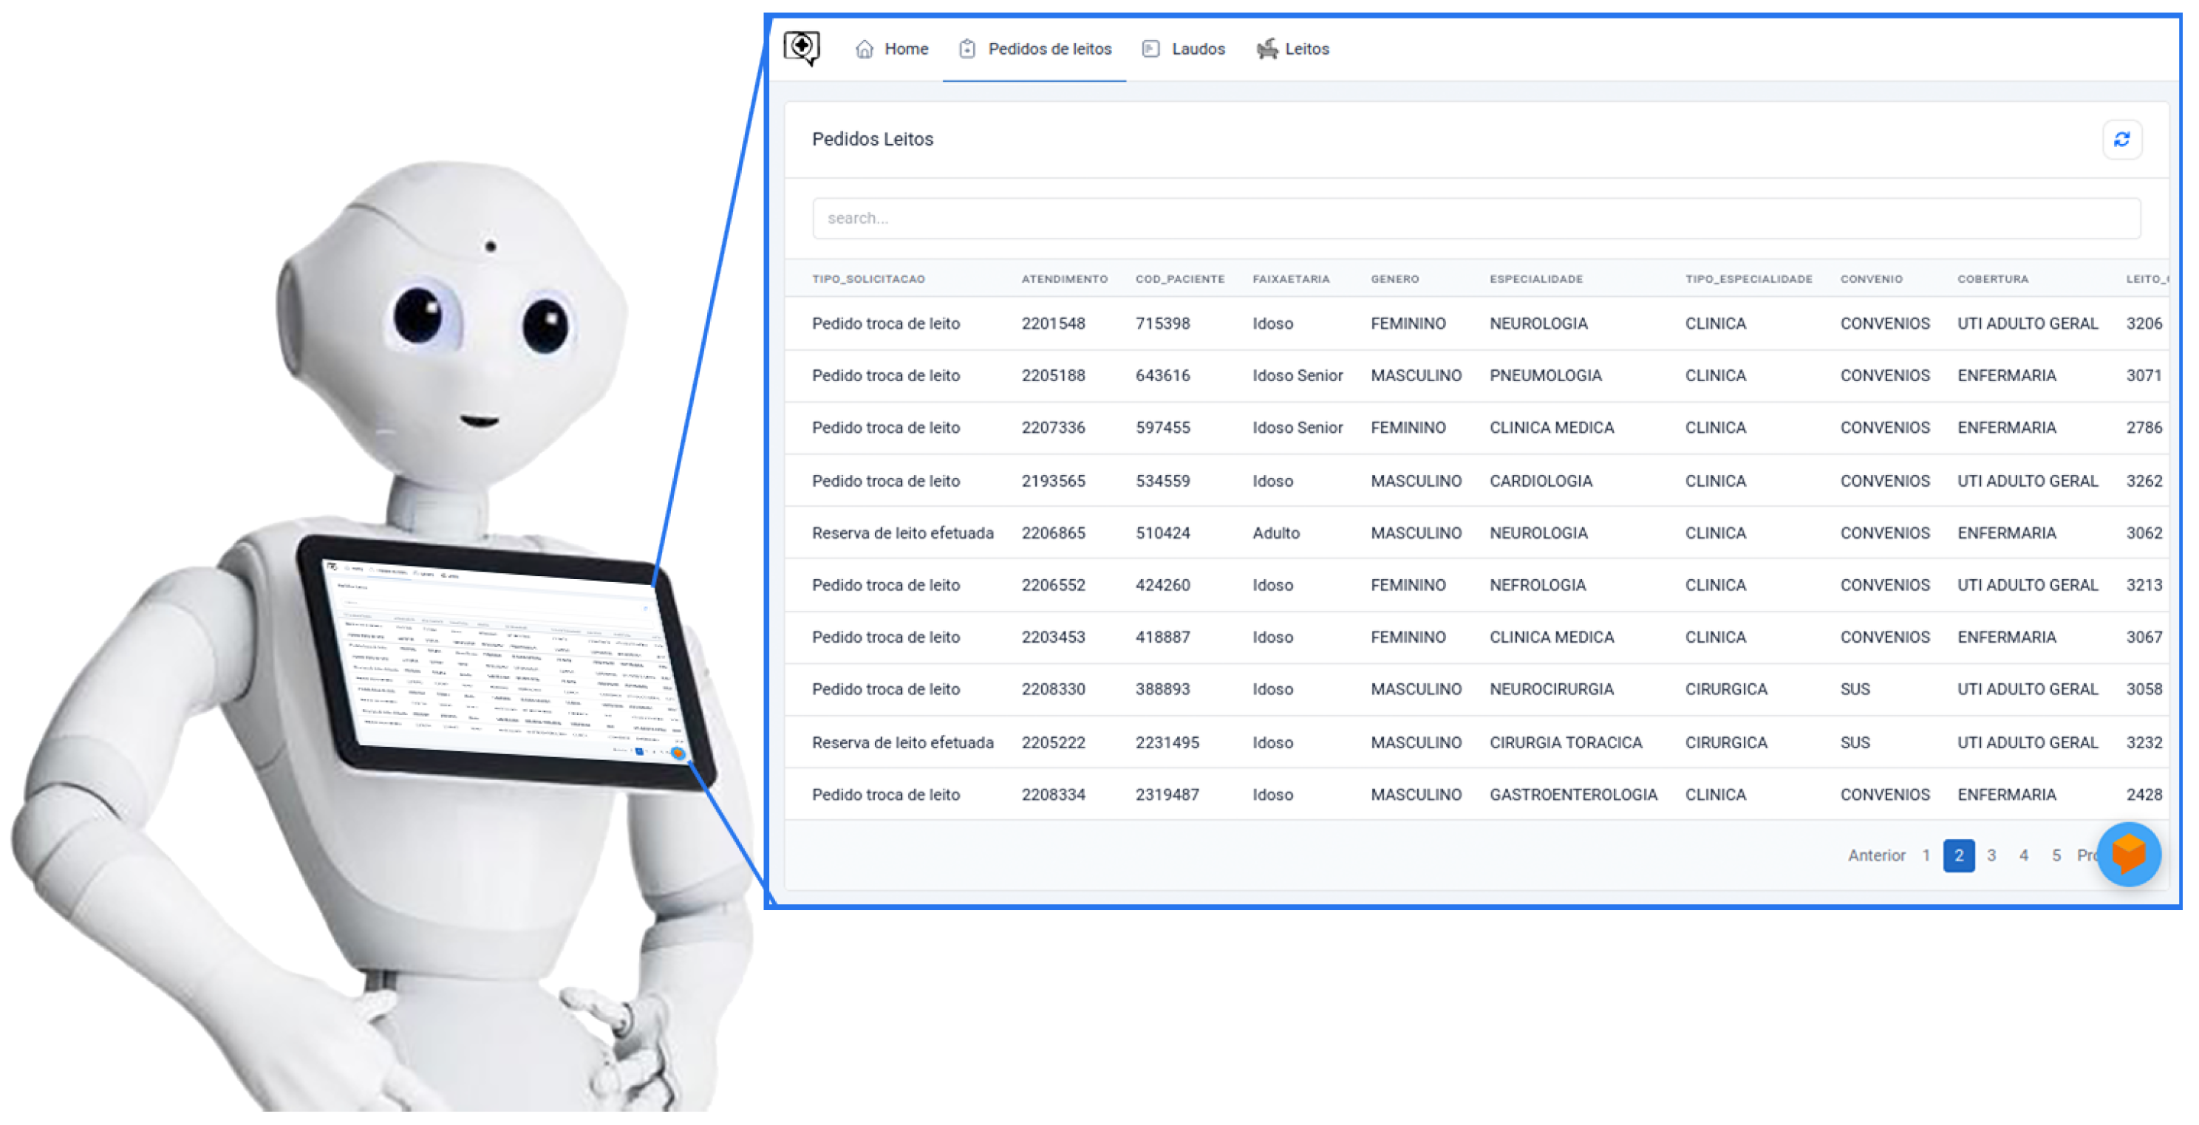Go to the Anterior page
Viewport: 2199px width, 1125px height.
click(1875, 855)
